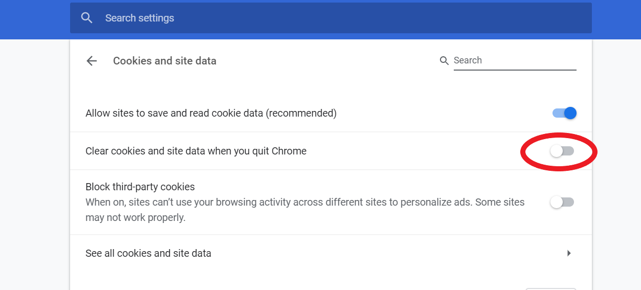641x290 pixels.
Task: Click the Cookies and site data heading
Action: (x=165, y=61)
